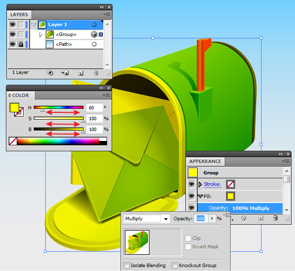The width and height of the screenshot is (295, 271).
Task: Click the Create New Sublayer icon
Action: [64, 72]
